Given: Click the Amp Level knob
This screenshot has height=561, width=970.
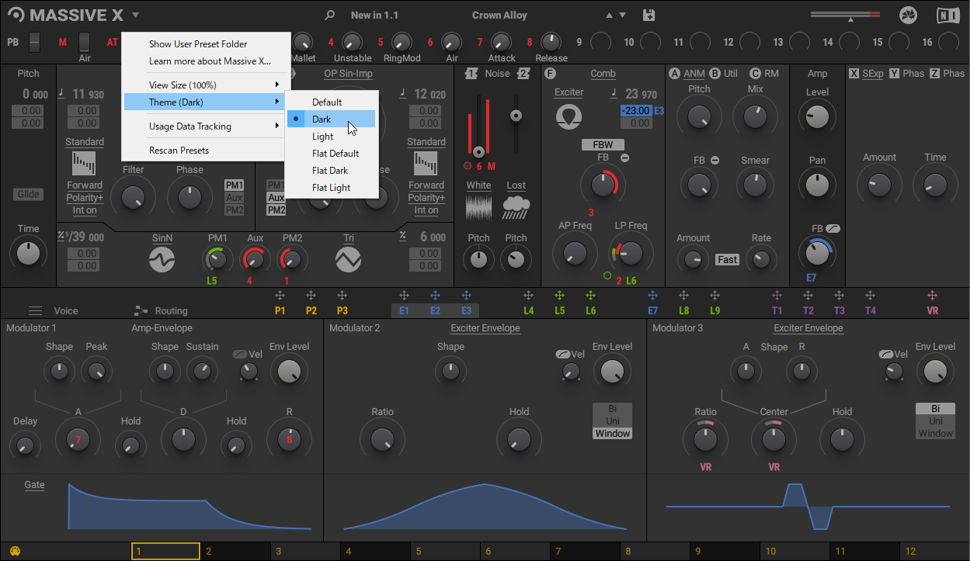Looking at the screenshot, I should [x=817, y=116].
